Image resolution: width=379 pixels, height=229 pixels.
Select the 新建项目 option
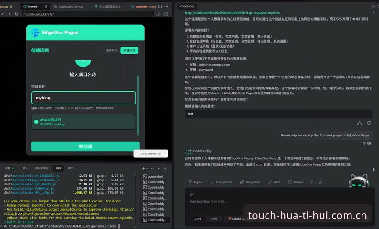pos(129,50)
